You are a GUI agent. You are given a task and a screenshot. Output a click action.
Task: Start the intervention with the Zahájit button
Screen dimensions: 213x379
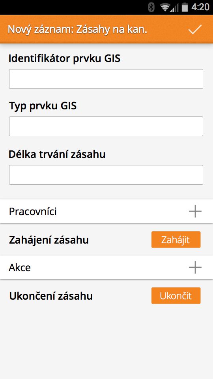176,240
